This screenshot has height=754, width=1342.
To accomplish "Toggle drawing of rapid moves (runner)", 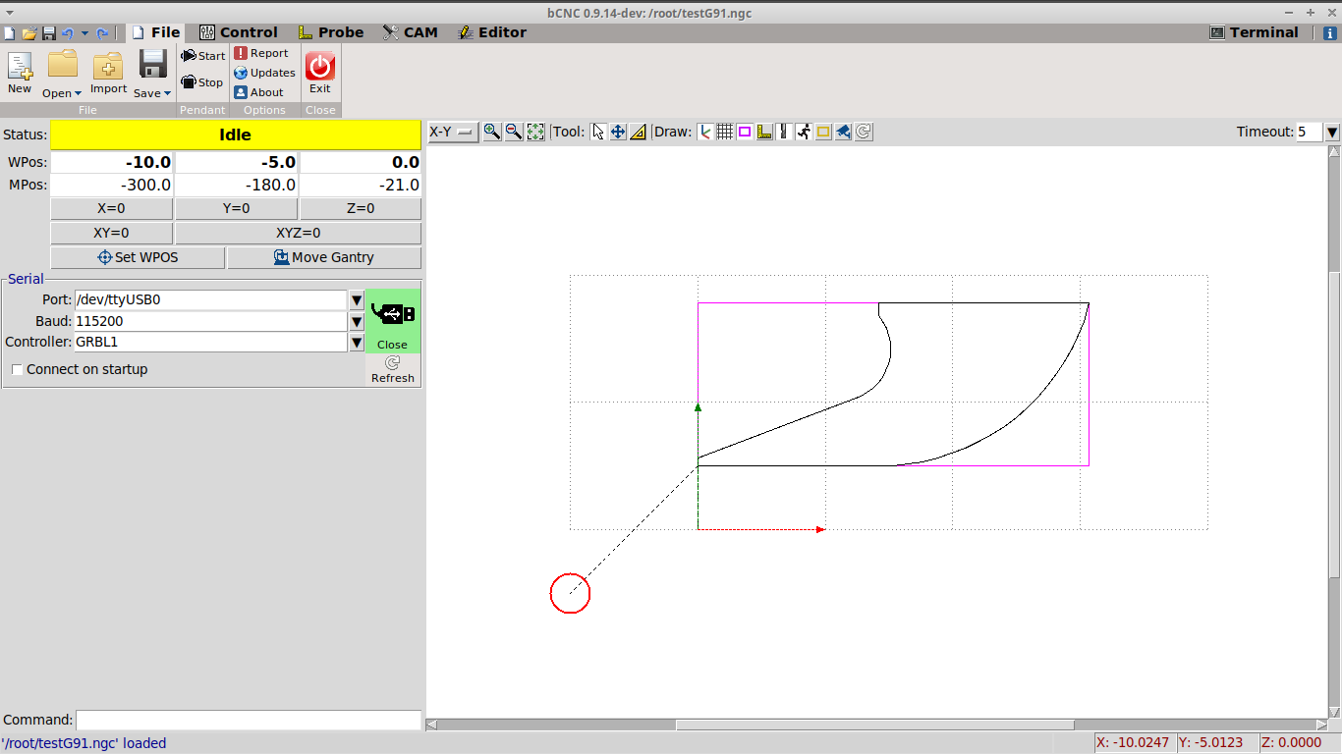I will coord(804,132).
